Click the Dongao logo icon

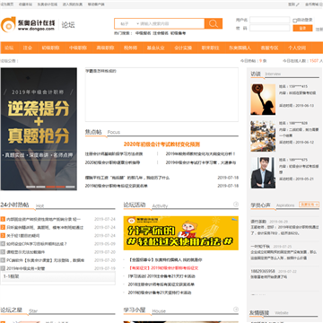coord(8,24)
